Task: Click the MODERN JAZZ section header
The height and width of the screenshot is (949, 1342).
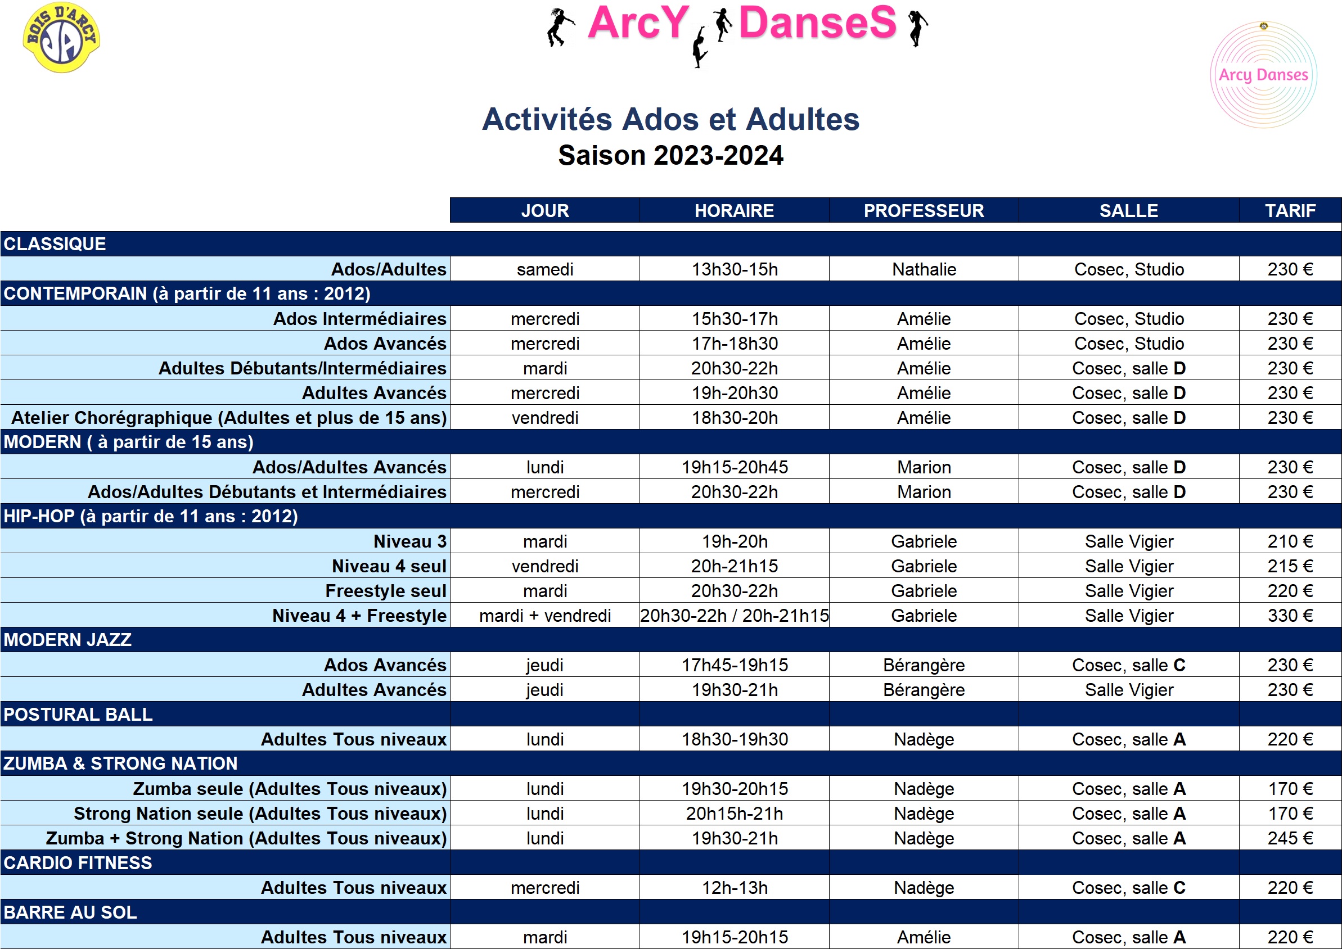Action: tap(671, 640)
